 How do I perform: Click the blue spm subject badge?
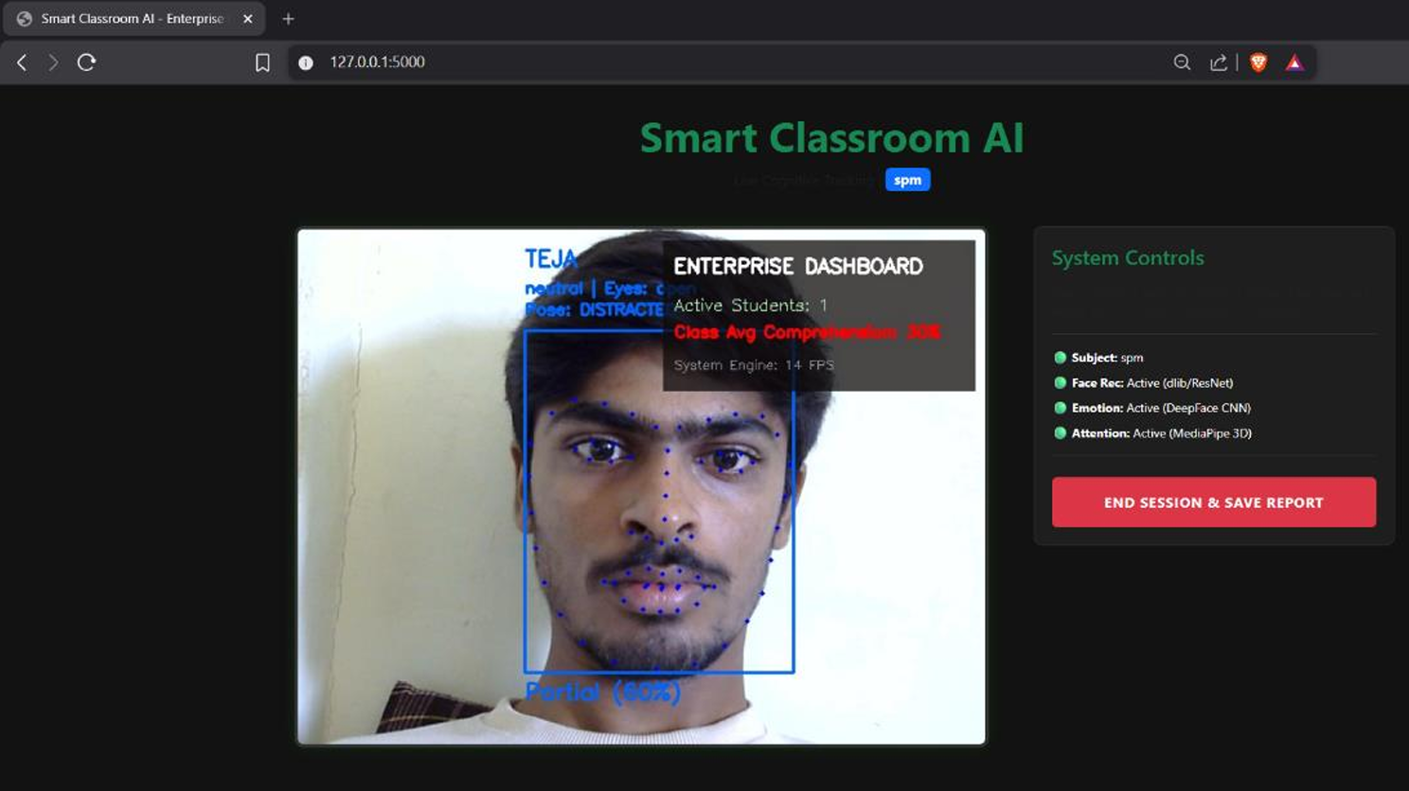pyautogui.click(x=907, y=180)
